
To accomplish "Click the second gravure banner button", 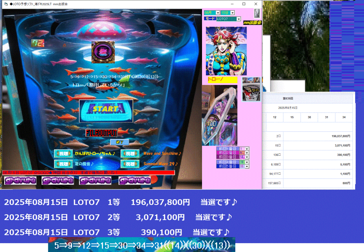I will click(x=57, y=181).
